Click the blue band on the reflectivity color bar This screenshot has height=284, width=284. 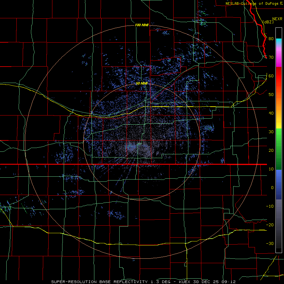[x=279, y=185]
